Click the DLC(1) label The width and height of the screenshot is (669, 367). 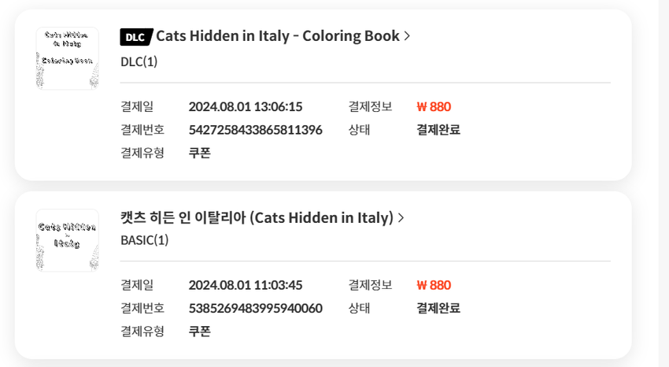tap(139, 62)
